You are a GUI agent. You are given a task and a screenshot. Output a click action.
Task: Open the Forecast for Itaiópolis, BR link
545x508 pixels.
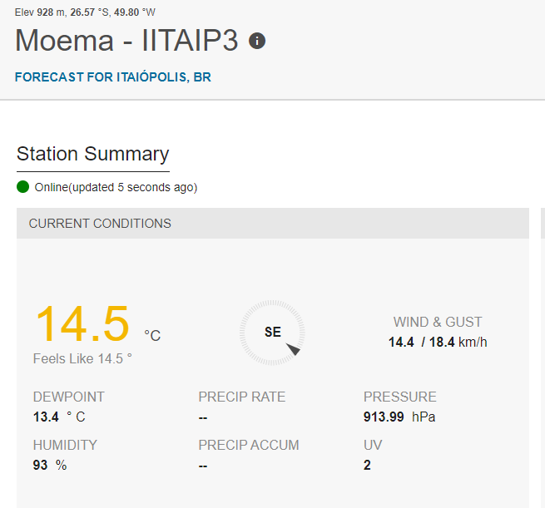113,77
